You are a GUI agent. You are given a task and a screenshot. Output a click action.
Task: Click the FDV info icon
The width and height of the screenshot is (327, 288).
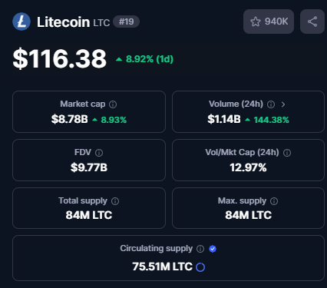99,153
